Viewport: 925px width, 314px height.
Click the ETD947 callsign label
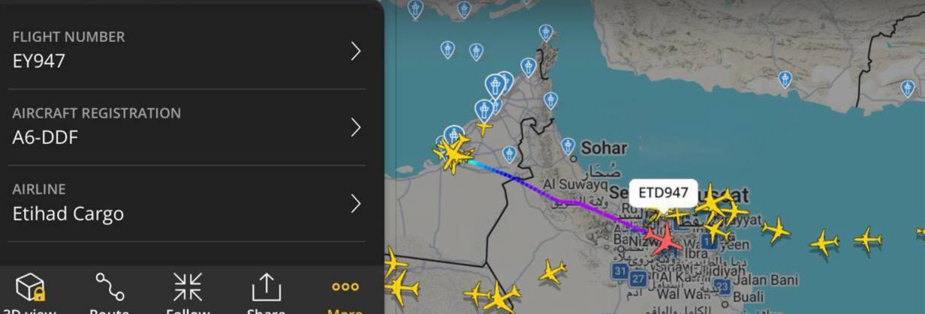663,193
